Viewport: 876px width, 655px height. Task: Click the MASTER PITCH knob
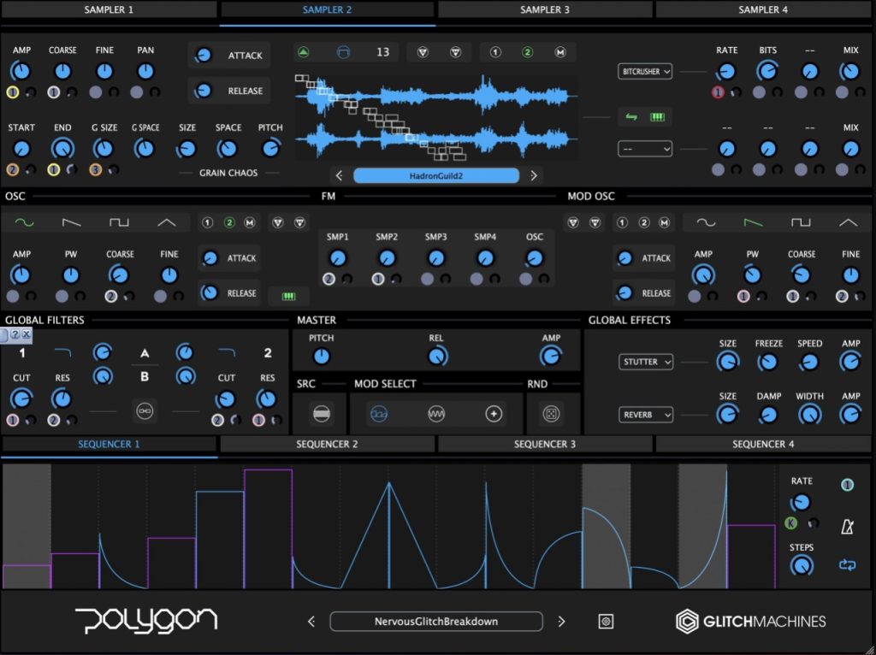(322, 357)
